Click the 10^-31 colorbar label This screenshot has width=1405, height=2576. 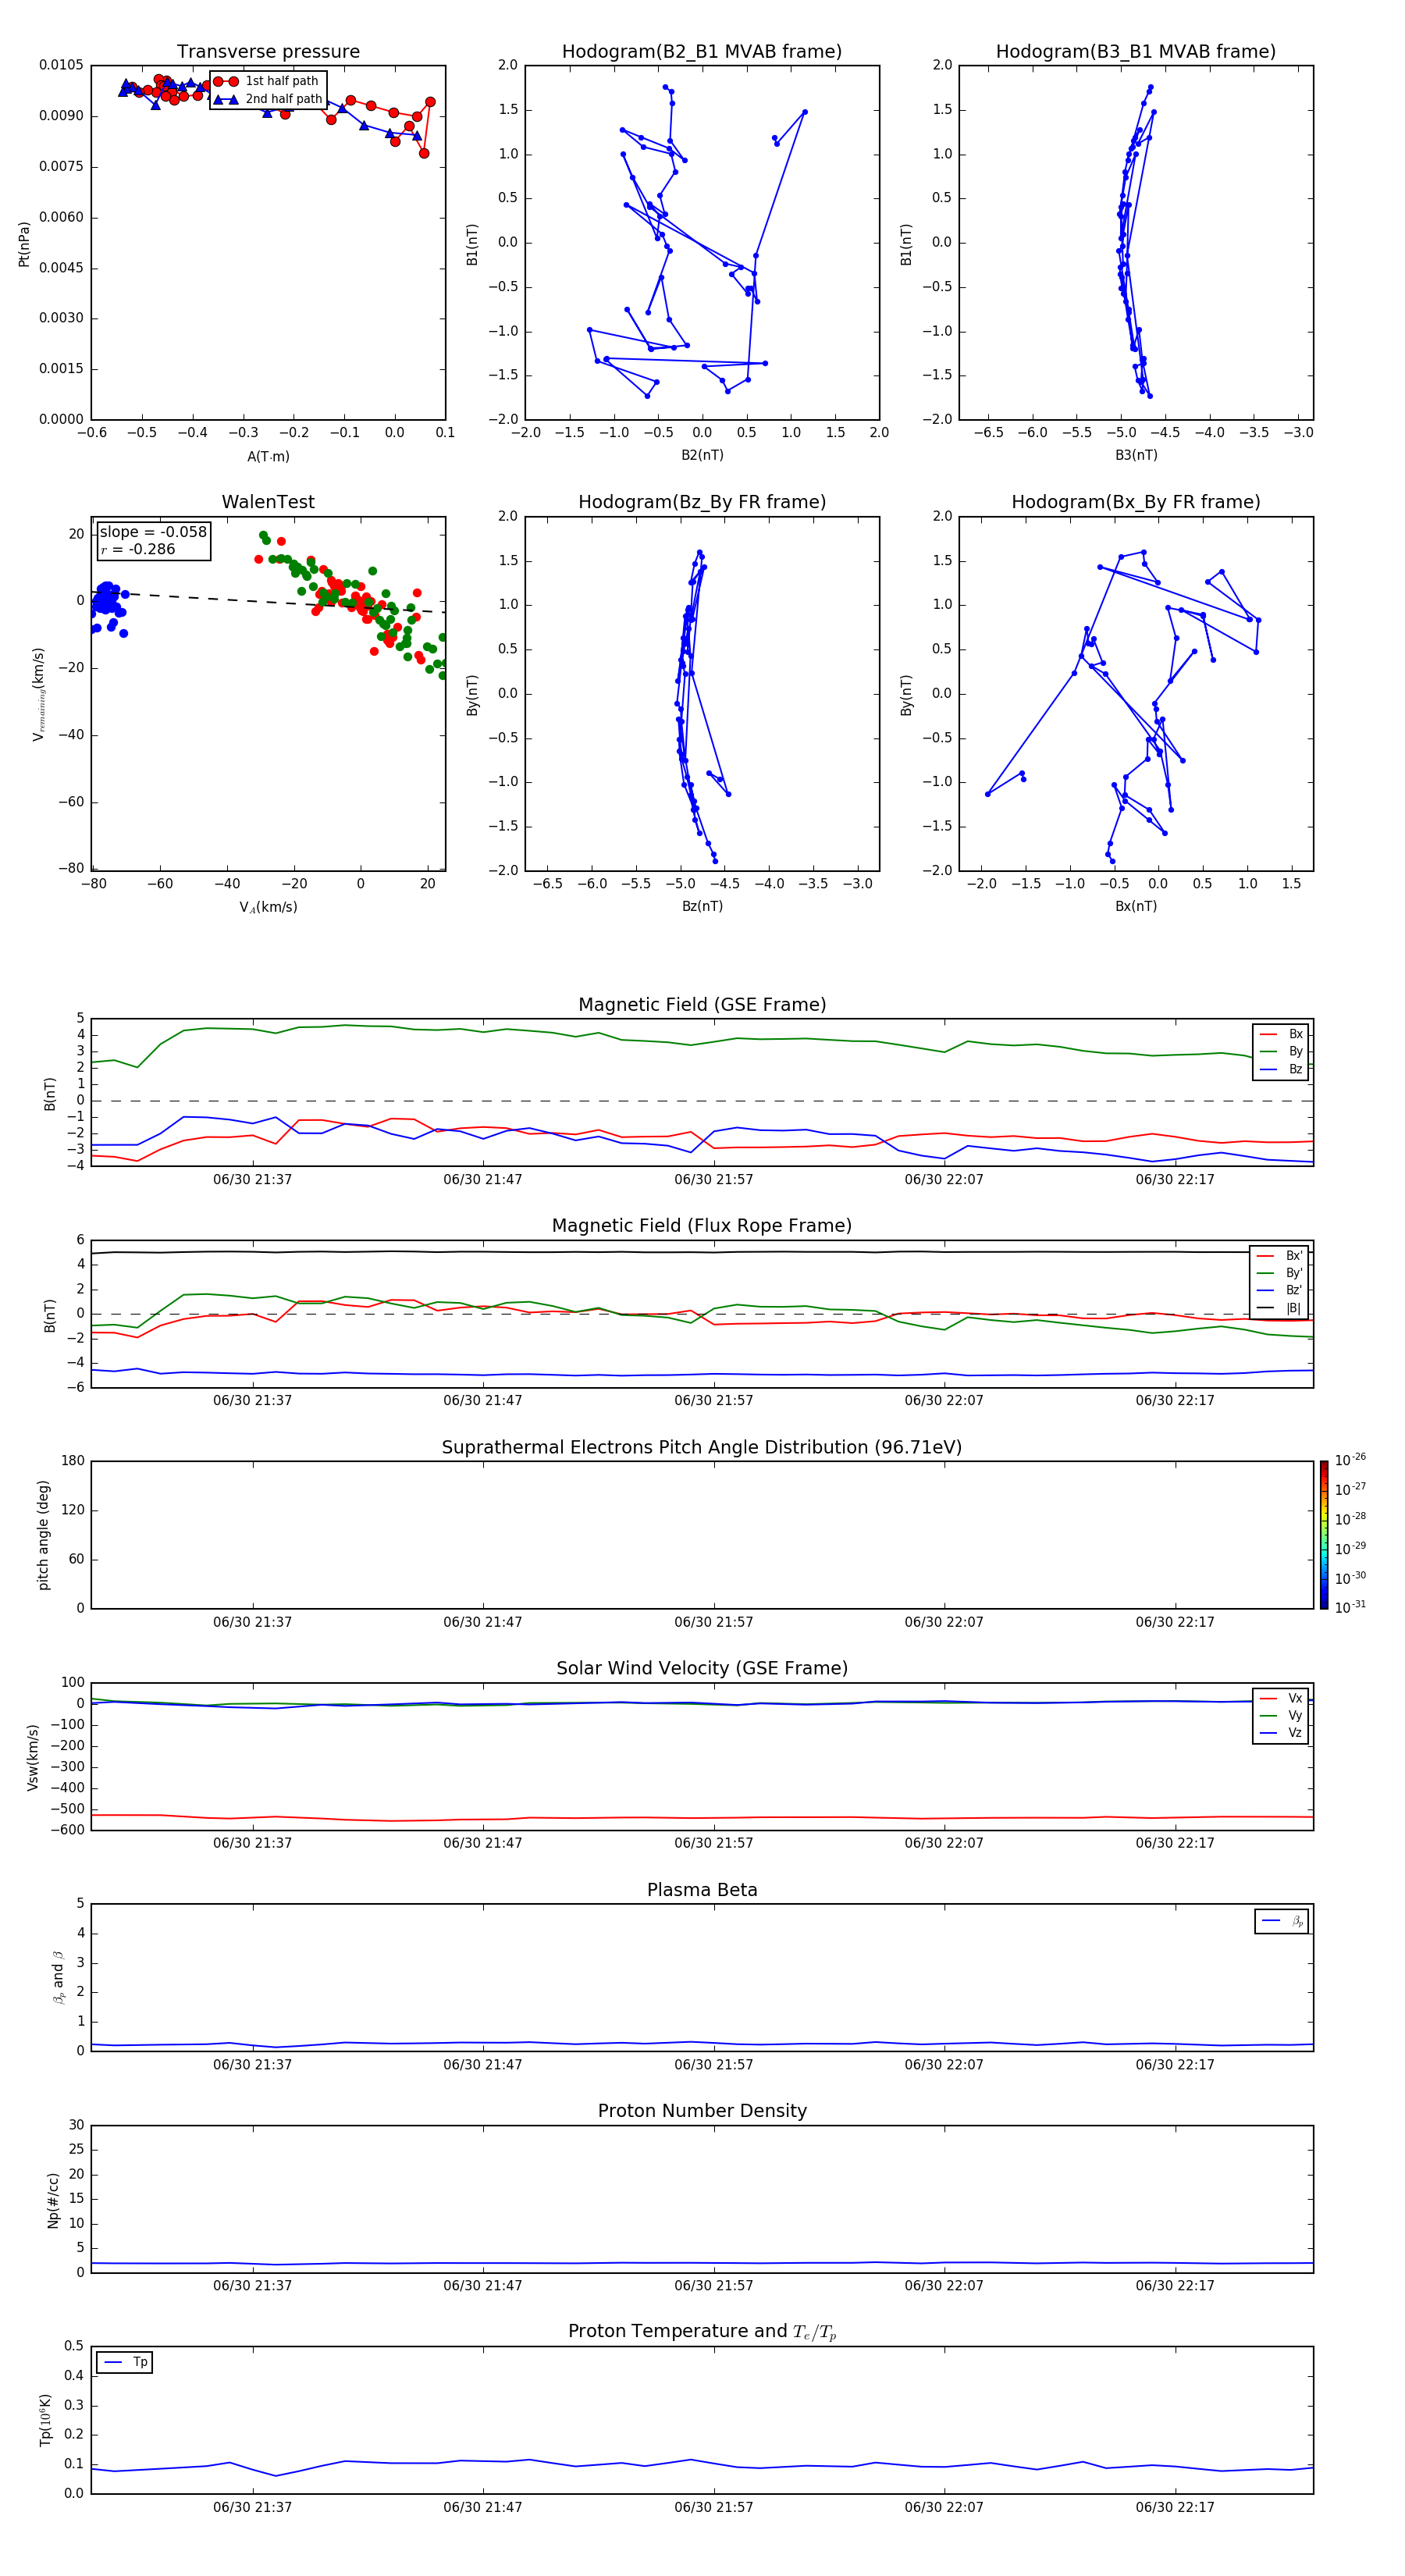coord(1350,1607)
